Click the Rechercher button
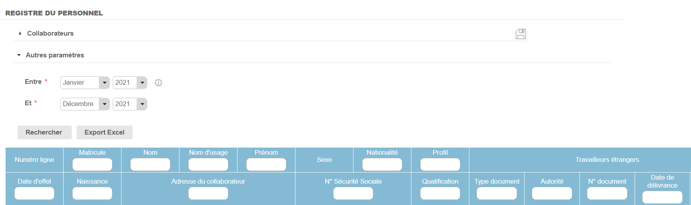Viewport: 691px width, 205px height. point(44,132)
